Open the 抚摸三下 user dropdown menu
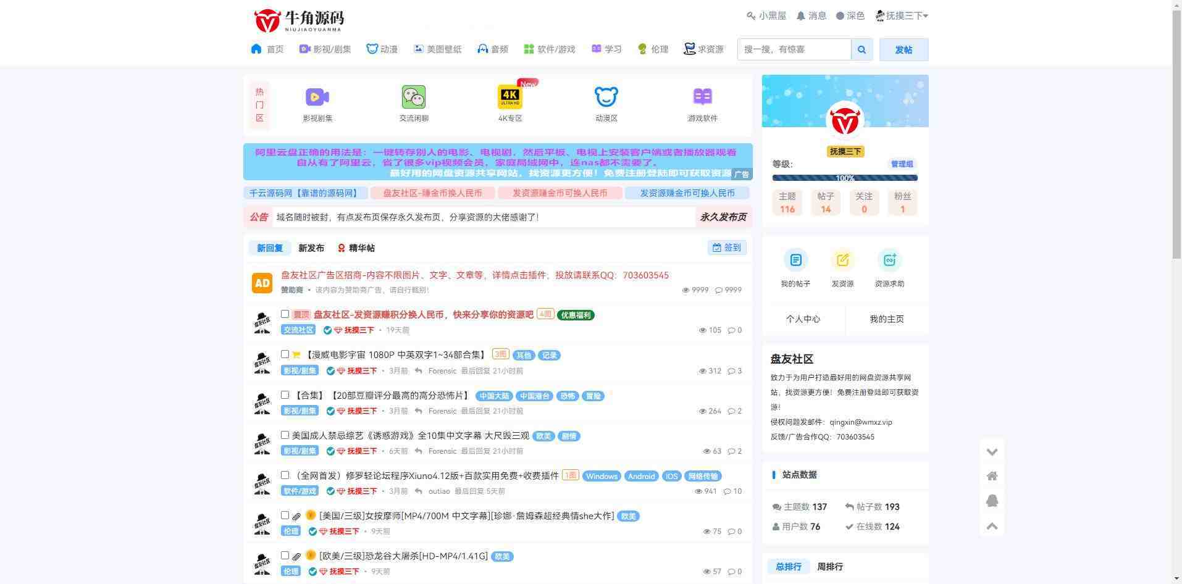This screenshot has height=584, width=1182. [902, 16]
